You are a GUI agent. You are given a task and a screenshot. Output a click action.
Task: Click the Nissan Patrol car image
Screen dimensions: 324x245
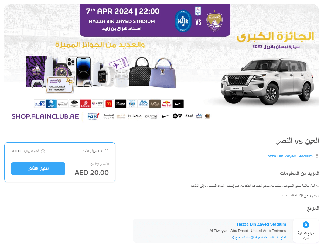coord(267,81)
